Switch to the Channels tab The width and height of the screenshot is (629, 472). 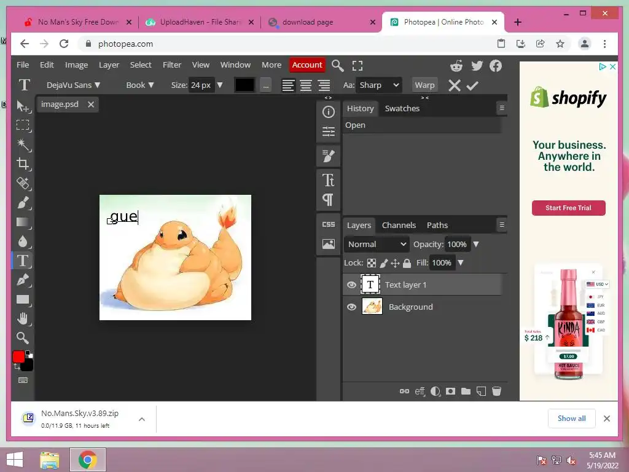pos(399,225)
